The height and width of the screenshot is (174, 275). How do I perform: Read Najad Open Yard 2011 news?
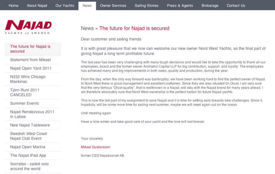[31, 68]
